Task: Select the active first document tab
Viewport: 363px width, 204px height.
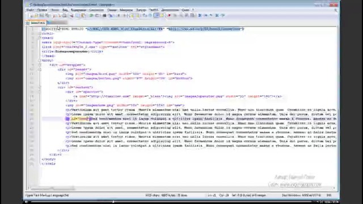Action: click(36, 23)
